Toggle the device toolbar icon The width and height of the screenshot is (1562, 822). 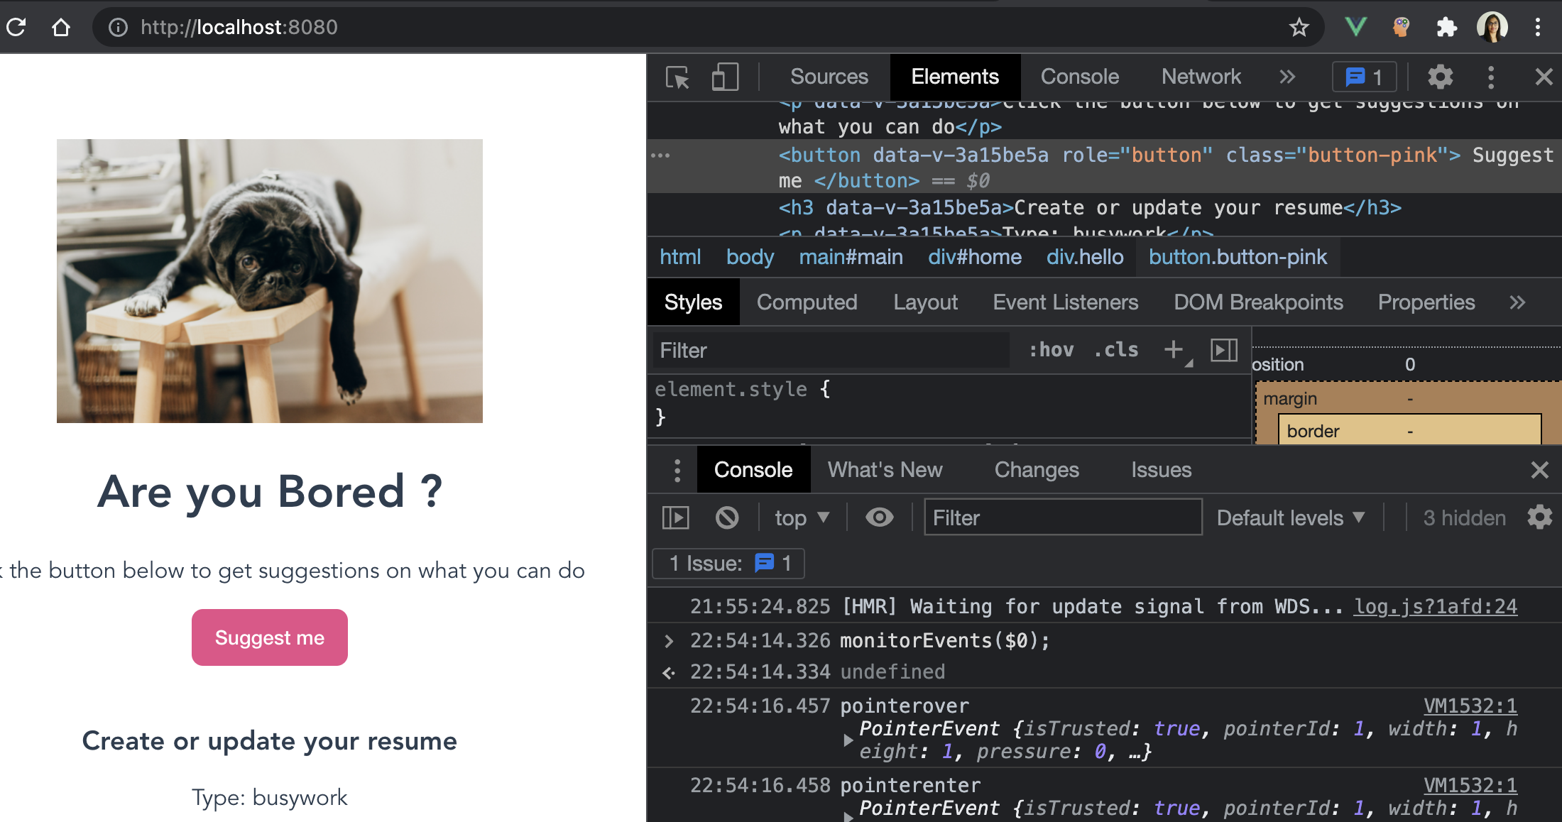725,77
